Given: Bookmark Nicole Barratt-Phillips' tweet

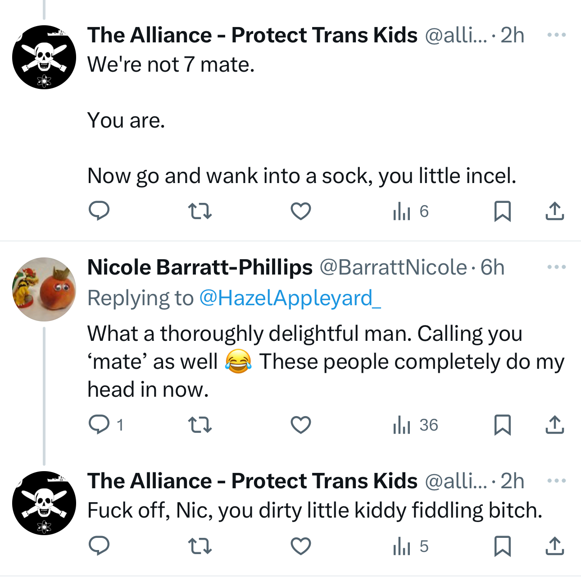Looking at the screenshot, I should (503, 425).
